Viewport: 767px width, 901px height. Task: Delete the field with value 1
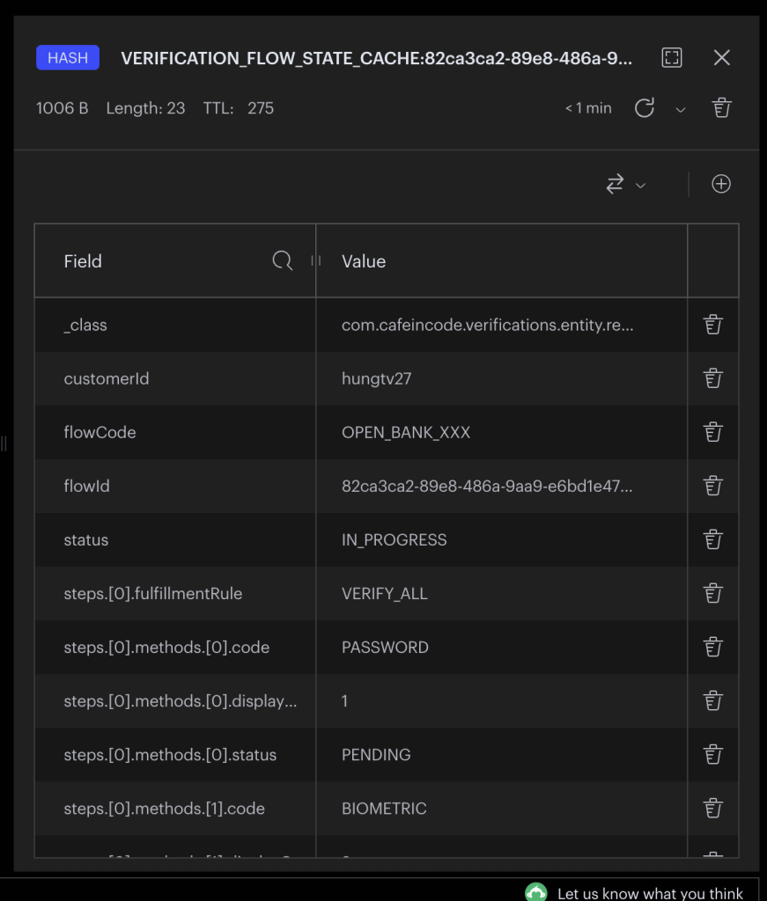[713, 700]
